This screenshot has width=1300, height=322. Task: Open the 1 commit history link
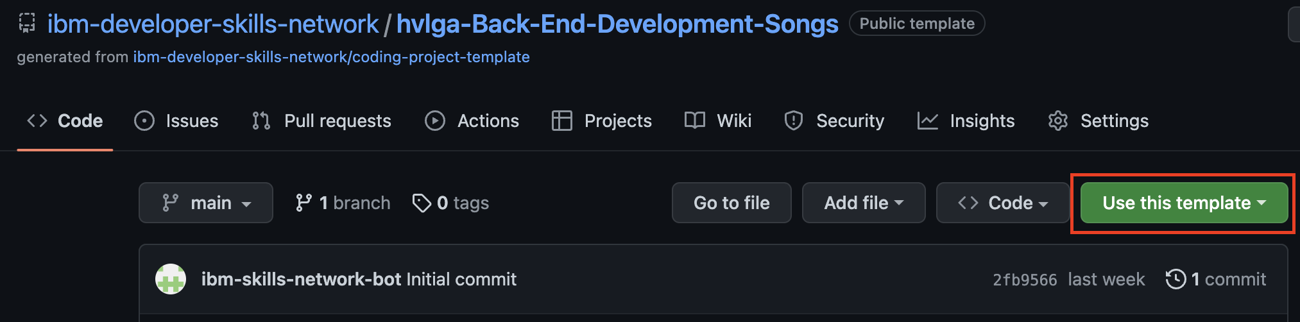(1216, 279)
